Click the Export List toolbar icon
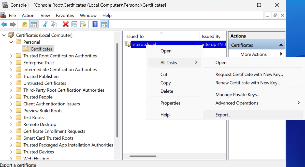The width and height of the screenshot is (305, 167). click(x=83, y=24)
